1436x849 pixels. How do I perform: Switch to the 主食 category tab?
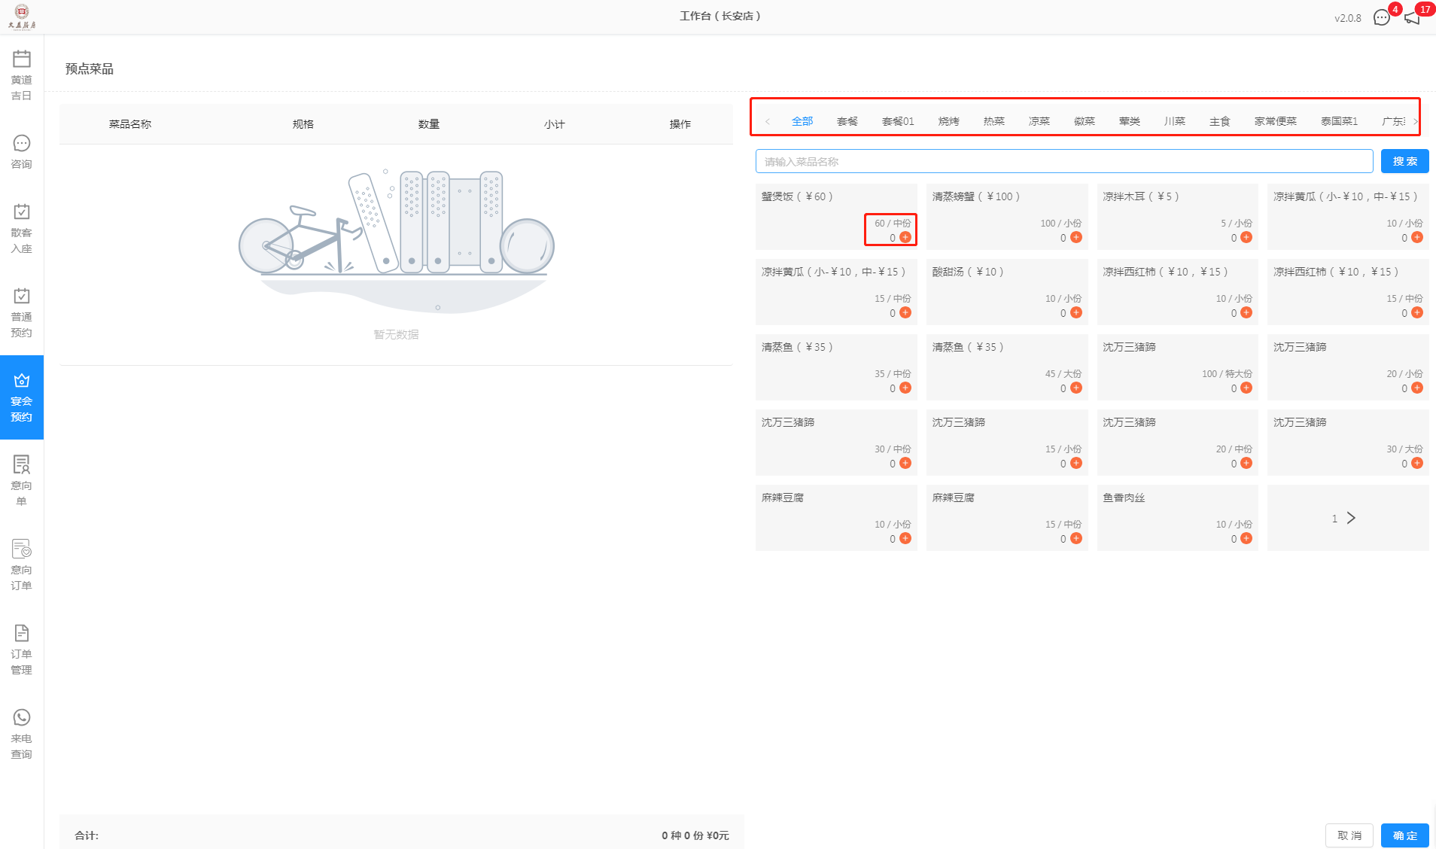(1220, 121)
